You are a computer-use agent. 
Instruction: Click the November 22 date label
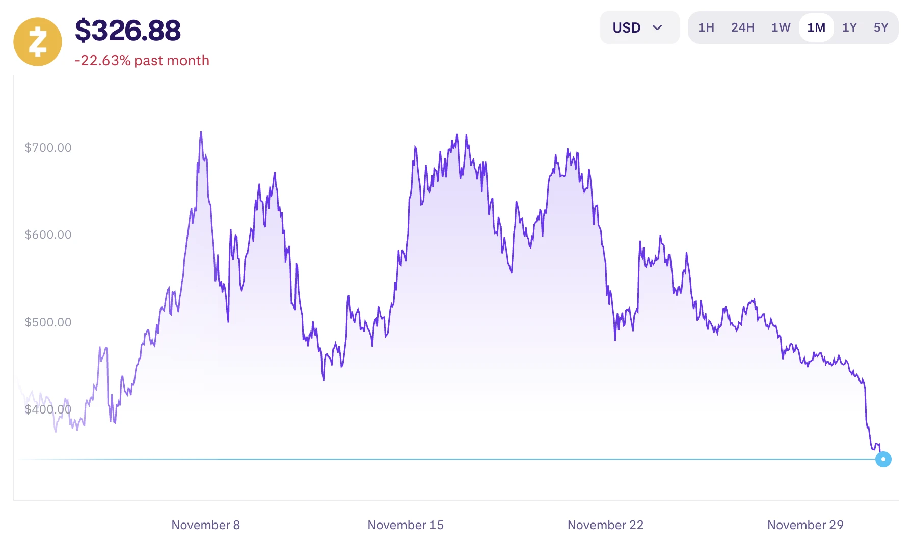click(605, 525)
